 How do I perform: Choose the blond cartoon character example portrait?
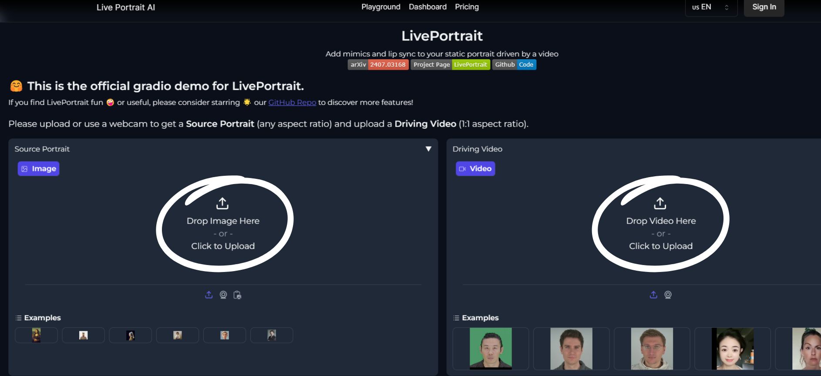click(224, 335)
